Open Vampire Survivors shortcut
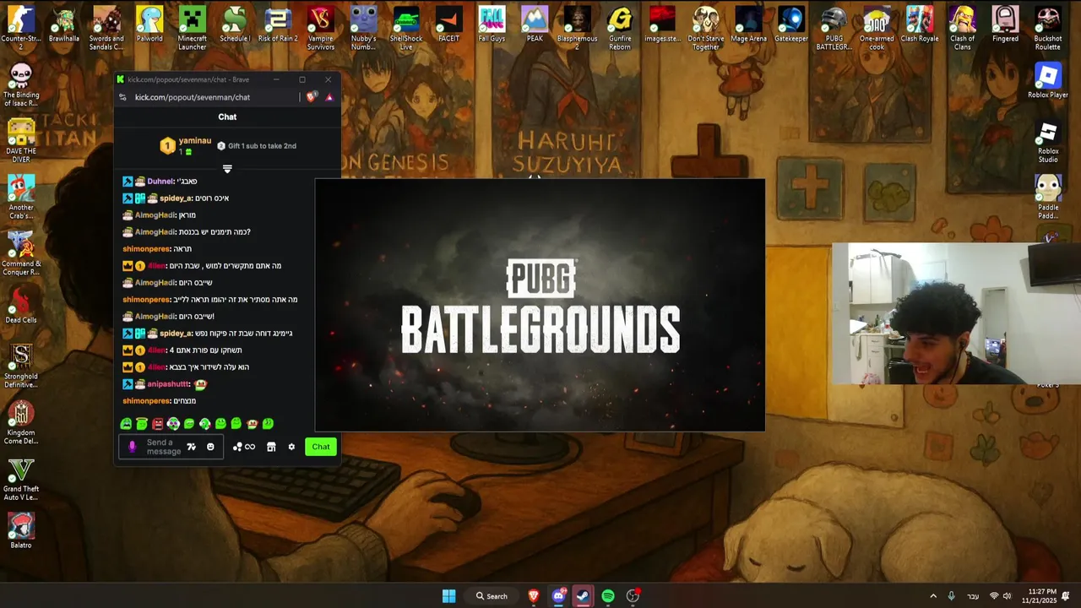The image size is (1081, 608). (320, 27)
